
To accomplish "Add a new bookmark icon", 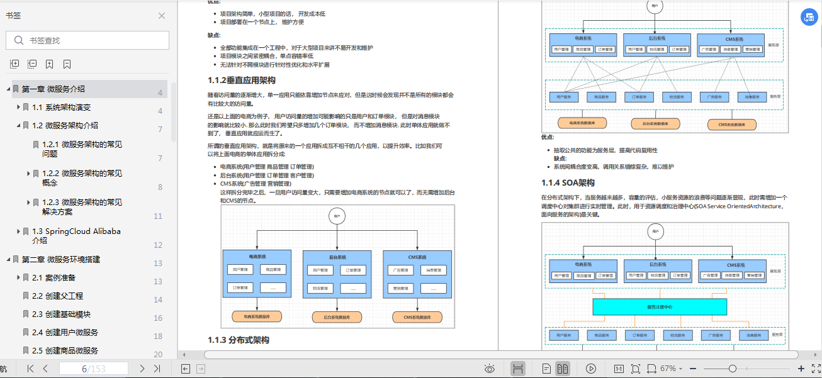I will 50,64.
